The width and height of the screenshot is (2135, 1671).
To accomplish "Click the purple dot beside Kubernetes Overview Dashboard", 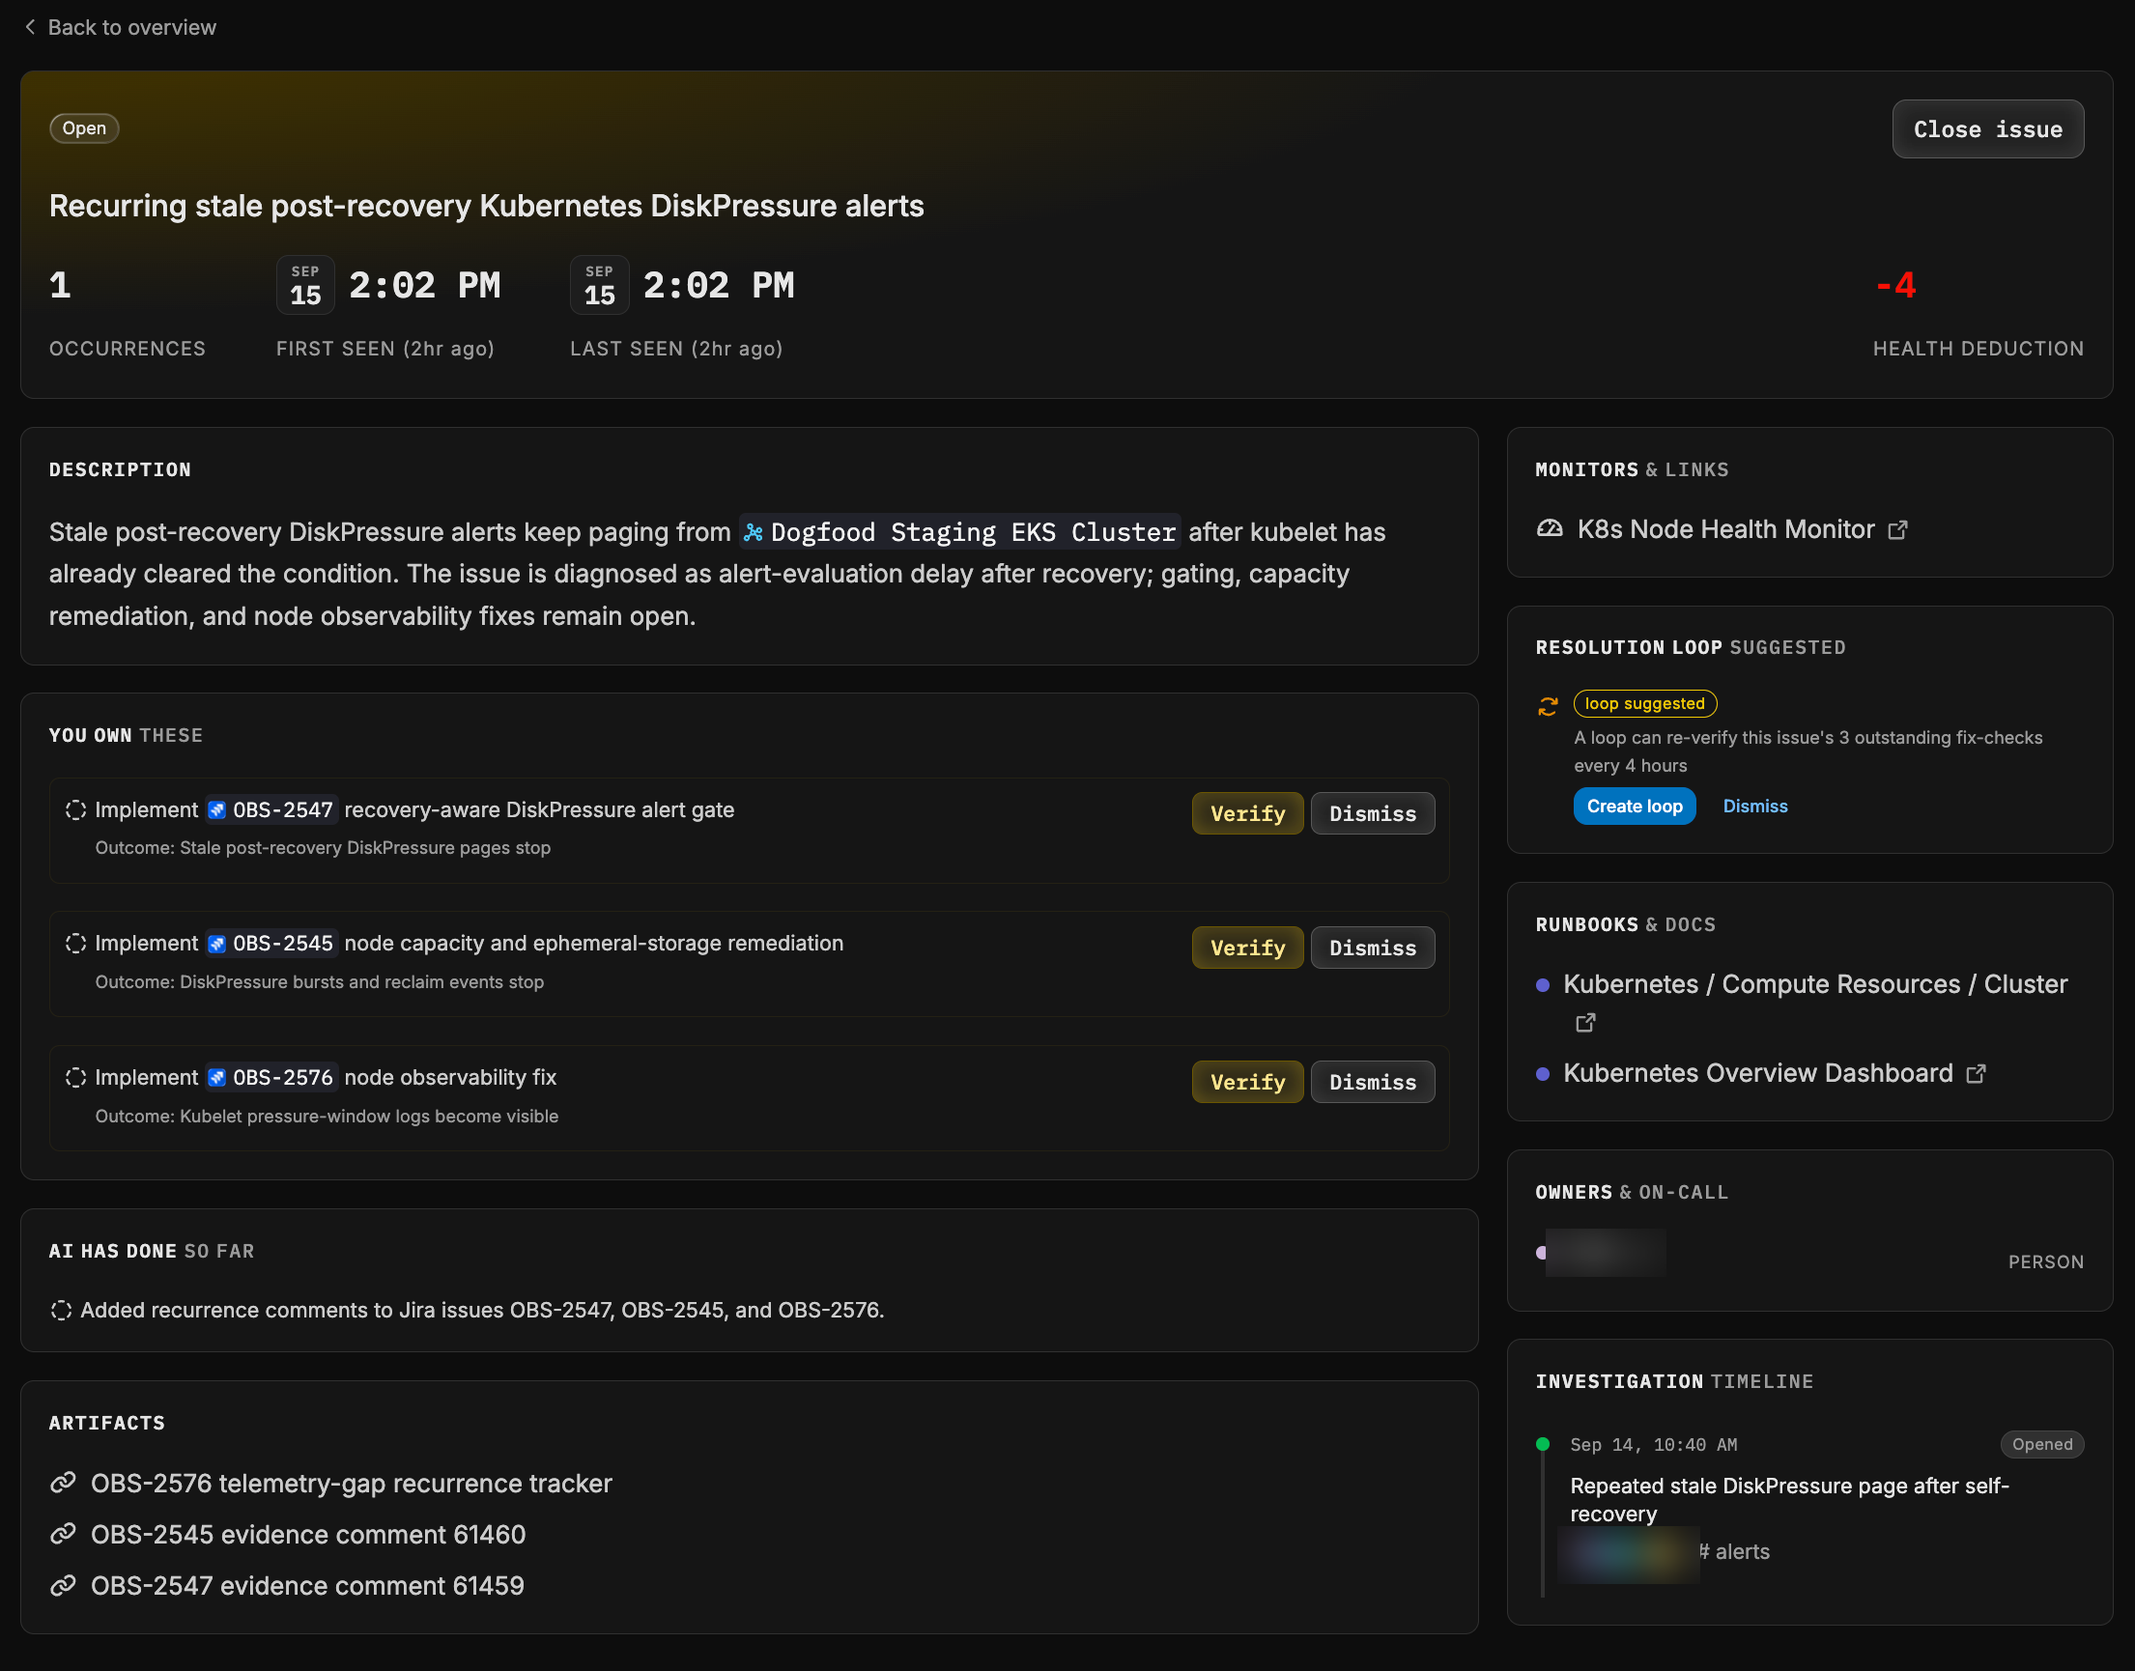I will tap(1543, 1074).
